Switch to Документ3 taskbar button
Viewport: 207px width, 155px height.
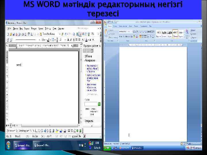pyautogui.click(x=42, y=145)
